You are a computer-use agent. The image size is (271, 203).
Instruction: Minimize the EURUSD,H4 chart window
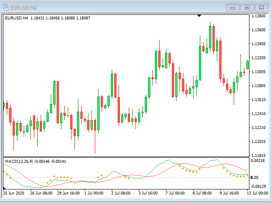(x=233, y=8)
